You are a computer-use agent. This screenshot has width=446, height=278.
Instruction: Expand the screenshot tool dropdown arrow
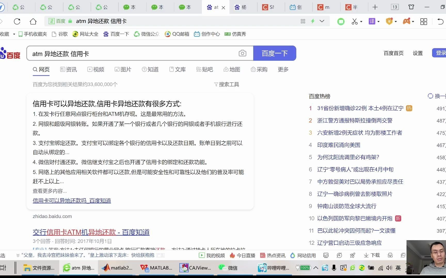[x=361, y=22]
